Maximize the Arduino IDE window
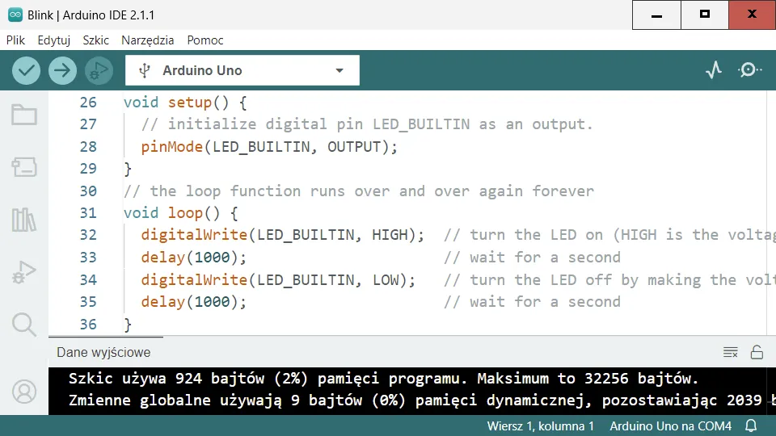Screen dimensions: 776x436 click(705, 15)
